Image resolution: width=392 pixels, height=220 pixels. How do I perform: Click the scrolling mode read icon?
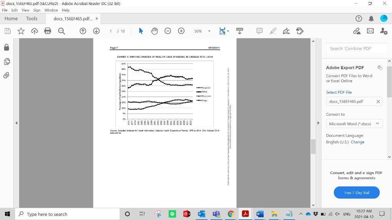pos(240,31)
